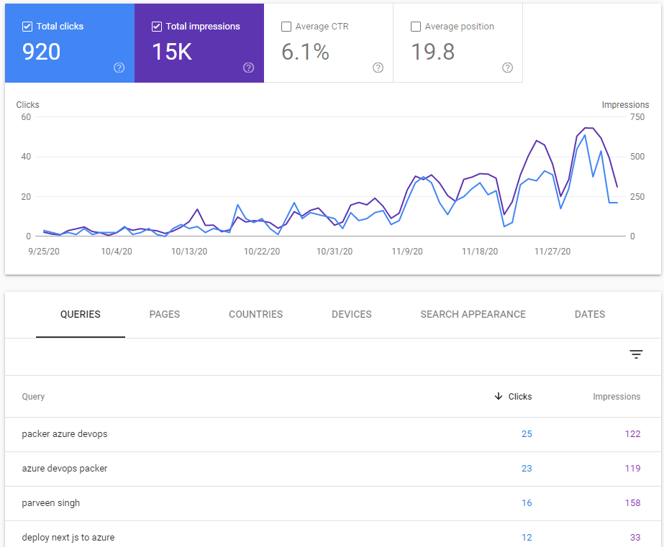Click the Query column header
The width and height of the screenshot is (664, 547).
coord(34,396)
